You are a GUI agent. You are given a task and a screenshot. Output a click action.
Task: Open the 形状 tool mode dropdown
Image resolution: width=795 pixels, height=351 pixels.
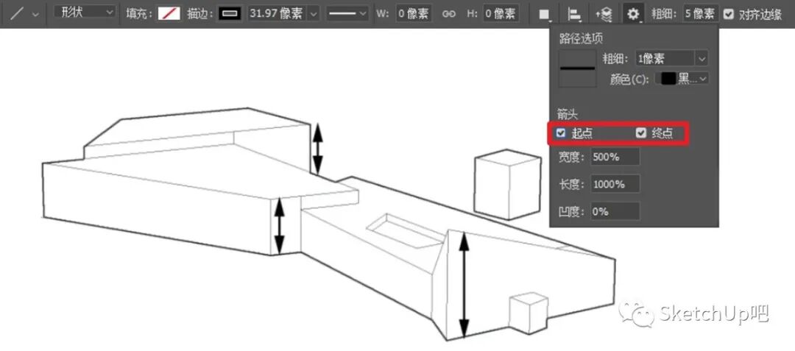click(85, 13)
